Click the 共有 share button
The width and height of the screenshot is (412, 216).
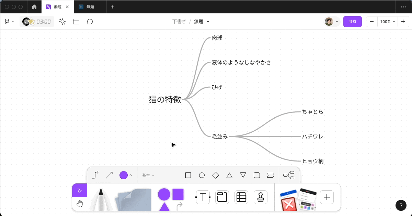[x=352, y=21]
